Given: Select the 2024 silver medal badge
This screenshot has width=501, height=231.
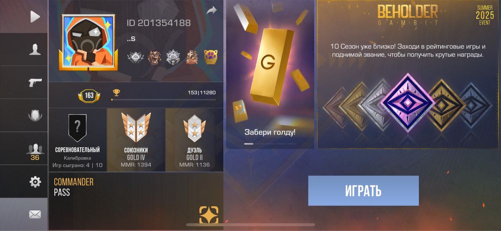Looking at the screenshot, I should tap(135, 57).
